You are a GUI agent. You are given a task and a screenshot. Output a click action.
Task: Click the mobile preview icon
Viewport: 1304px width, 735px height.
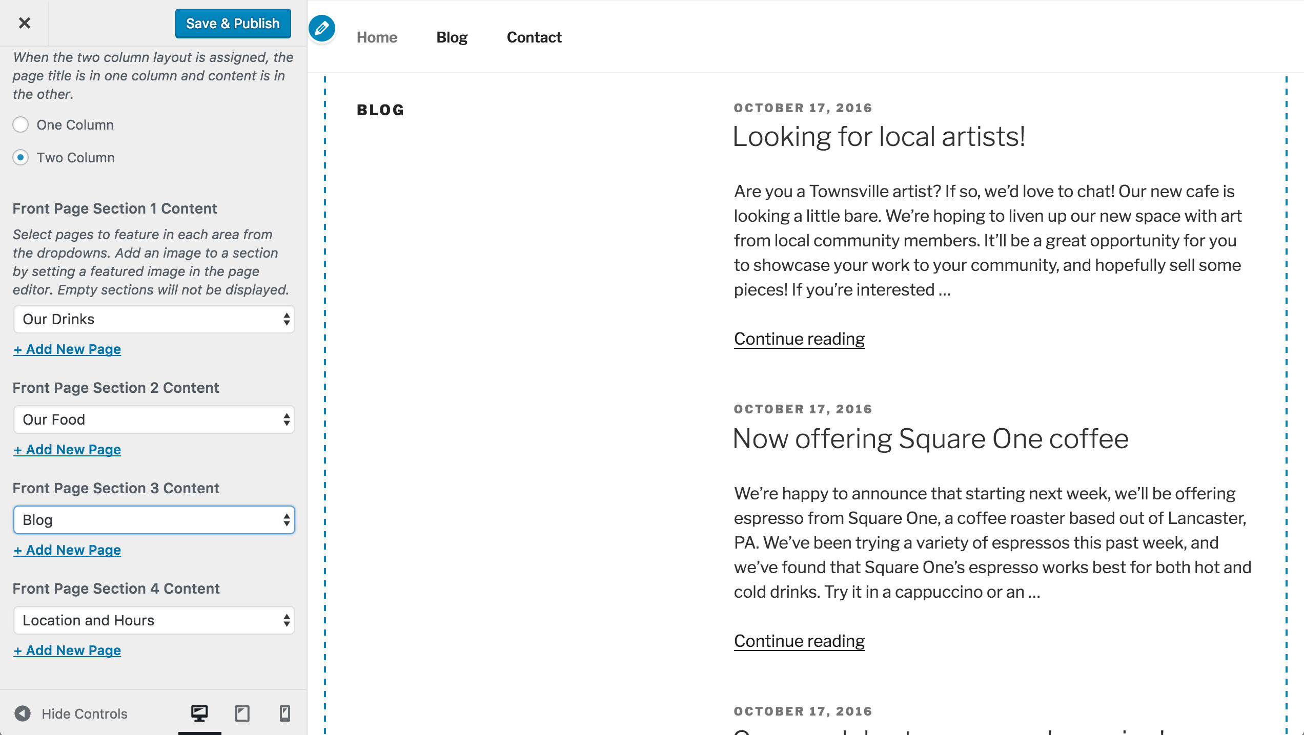pyautogui.click(x=284, y=713)
